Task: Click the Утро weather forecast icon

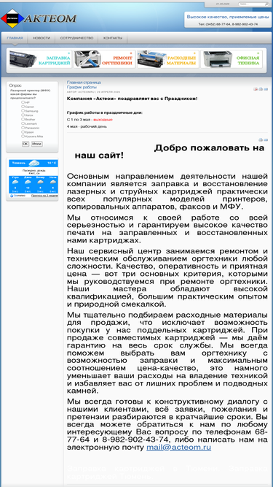Action: click(15, 183)
